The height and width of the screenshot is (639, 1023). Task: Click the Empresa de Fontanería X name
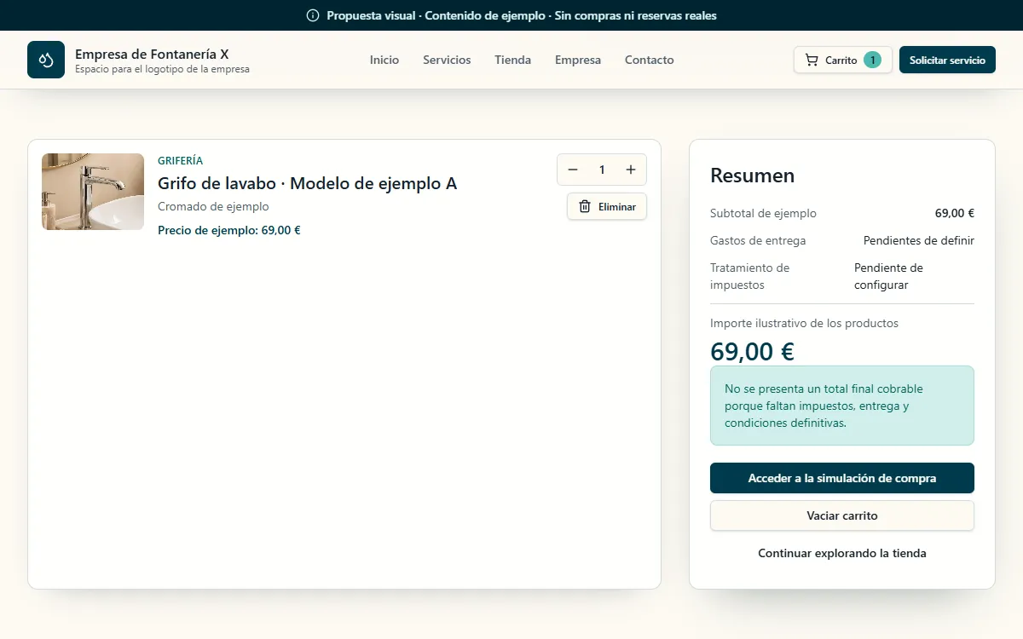click(x=152, y=54)
